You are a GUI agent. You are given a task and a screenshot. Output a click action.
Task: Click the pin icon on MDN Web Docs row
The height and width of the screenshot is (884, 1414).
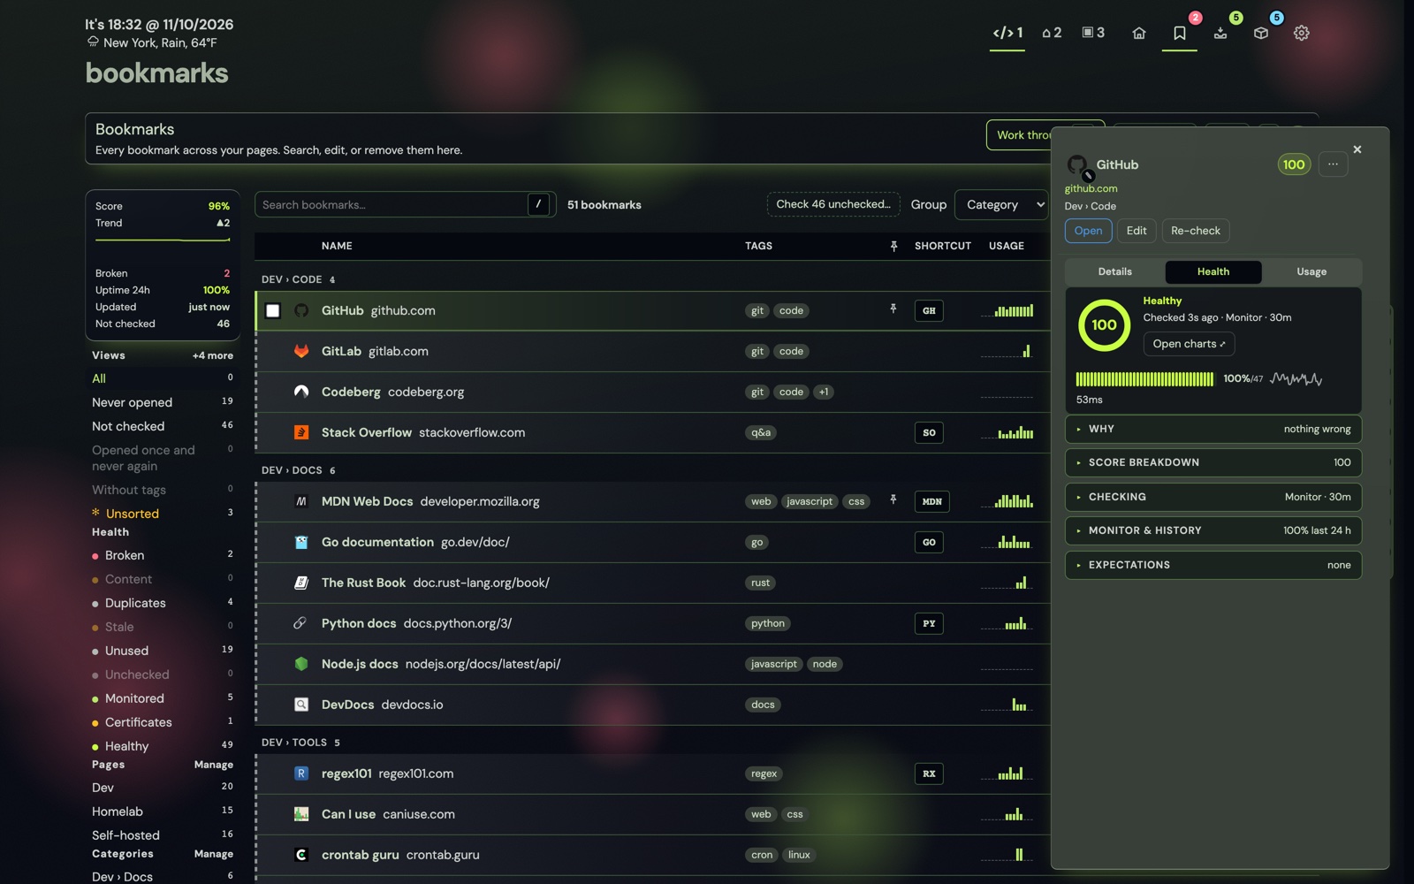(893, 500)
